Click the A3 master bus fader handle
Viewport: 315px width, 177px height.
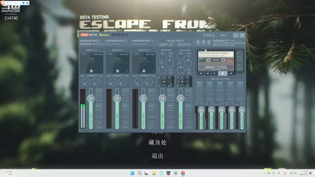point(222,110)
